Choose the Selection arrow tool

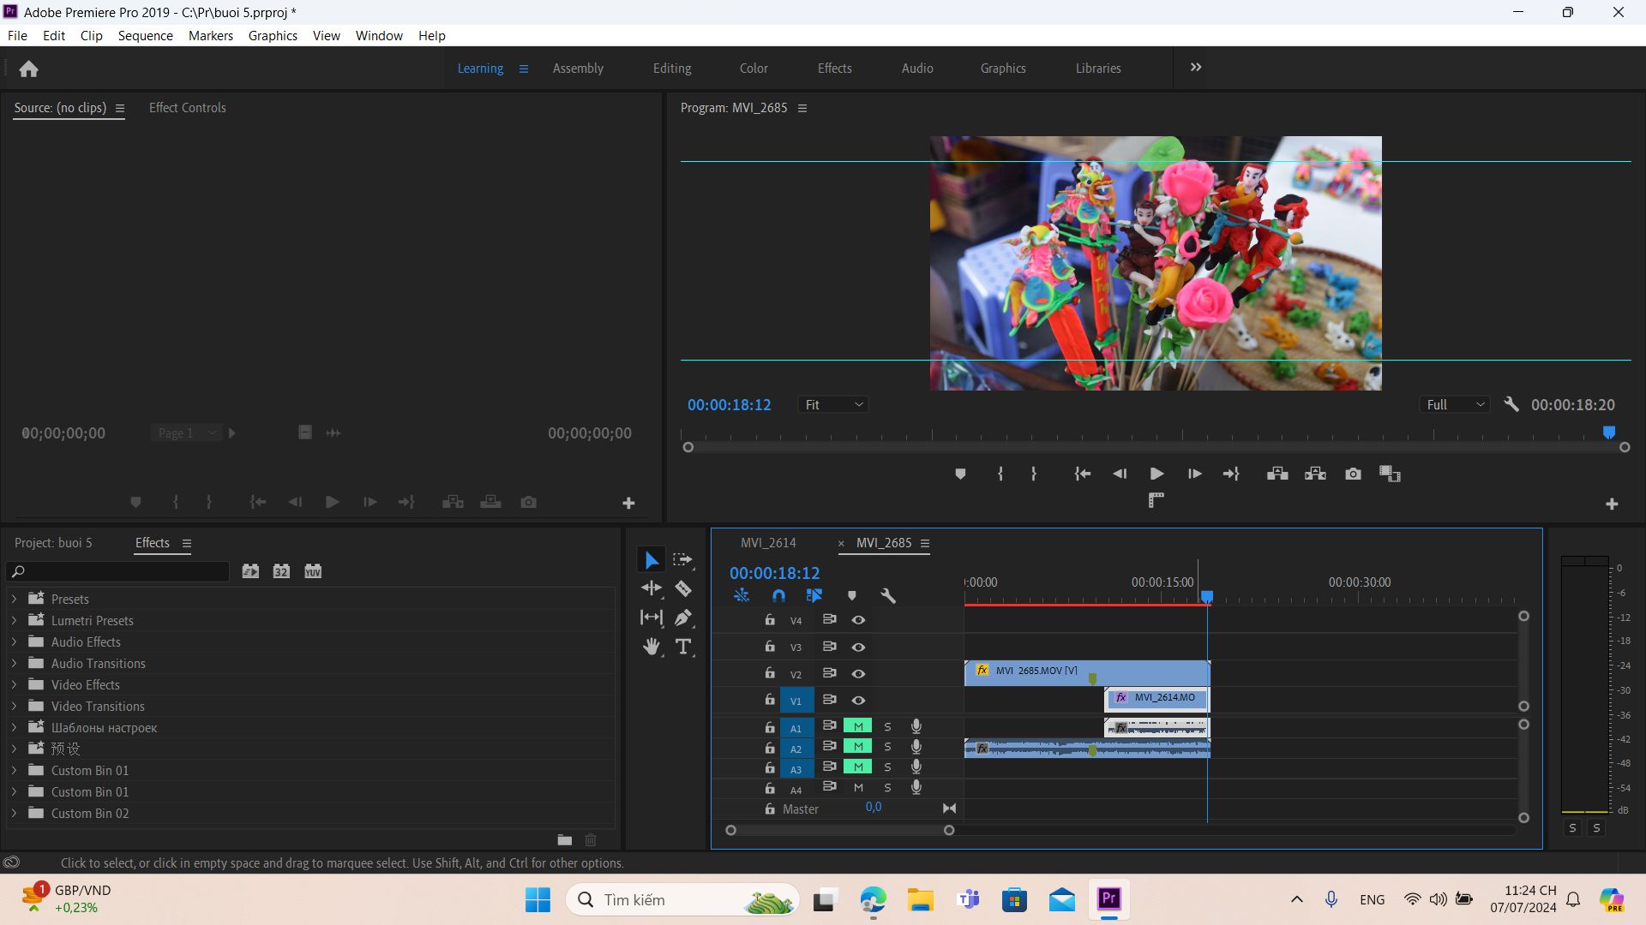coord(652,559)
